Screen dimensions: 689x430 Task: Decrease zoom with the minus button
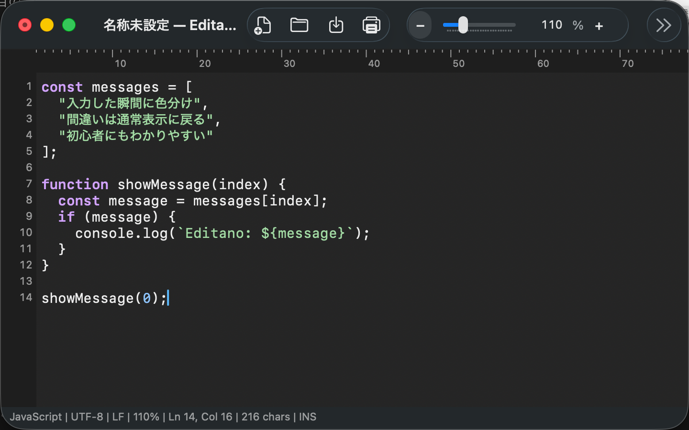tap(420, 25)
